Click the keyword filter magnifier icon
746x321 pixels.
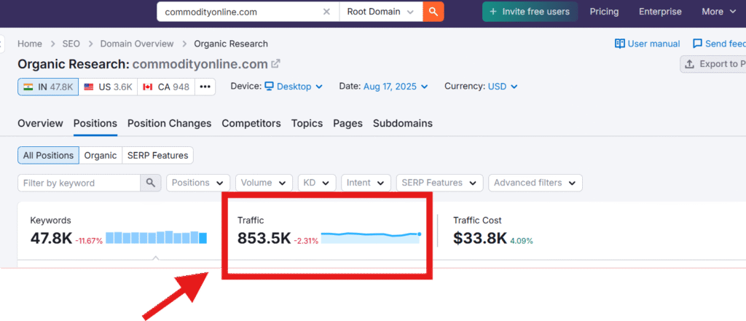click(151, 183)
